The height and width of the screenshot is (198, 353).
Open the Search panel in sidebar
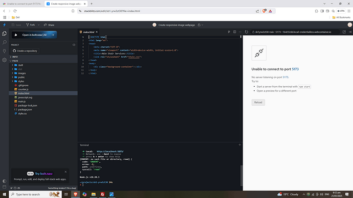pos(4,42)
